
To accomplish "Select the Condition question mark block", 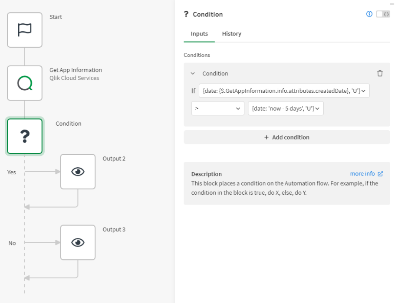I will [25, 136].
